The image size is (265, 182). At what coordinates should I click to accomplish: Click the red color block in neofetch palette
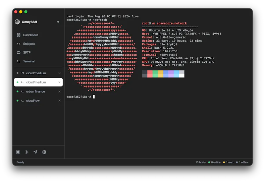[150, 74]
